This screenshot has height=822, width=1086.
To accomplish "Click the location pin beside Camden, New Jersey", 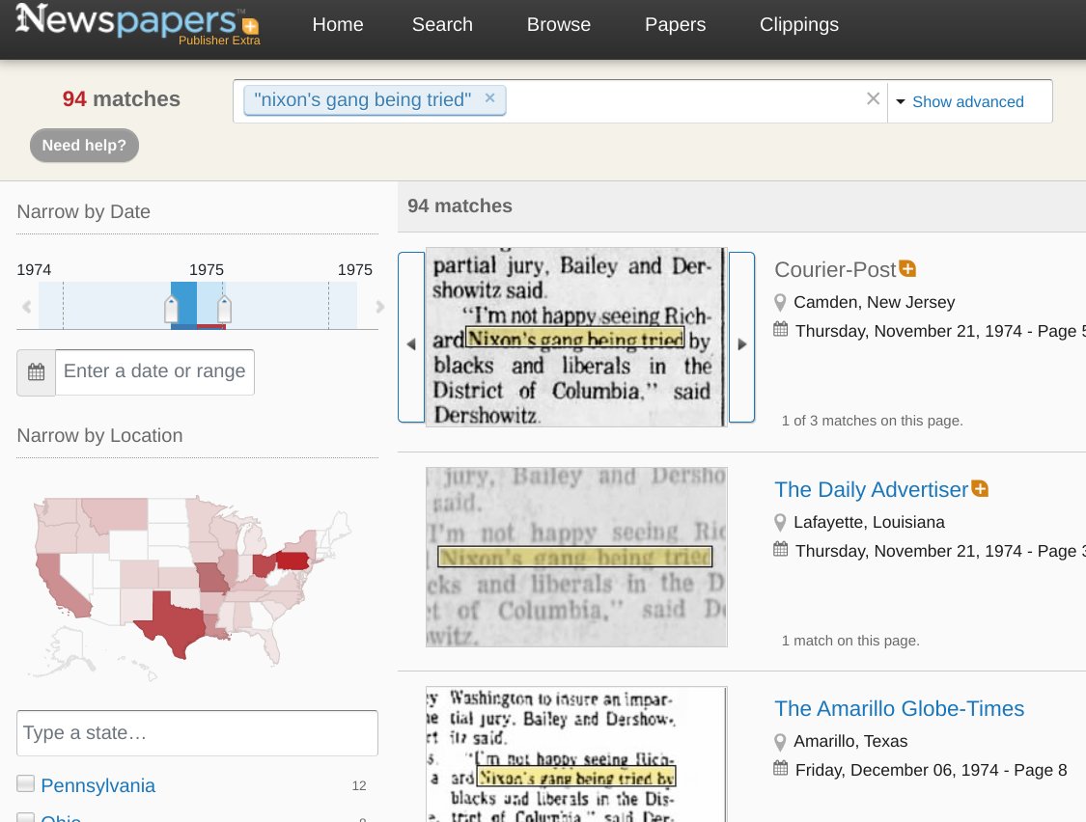I will [780, 303].
